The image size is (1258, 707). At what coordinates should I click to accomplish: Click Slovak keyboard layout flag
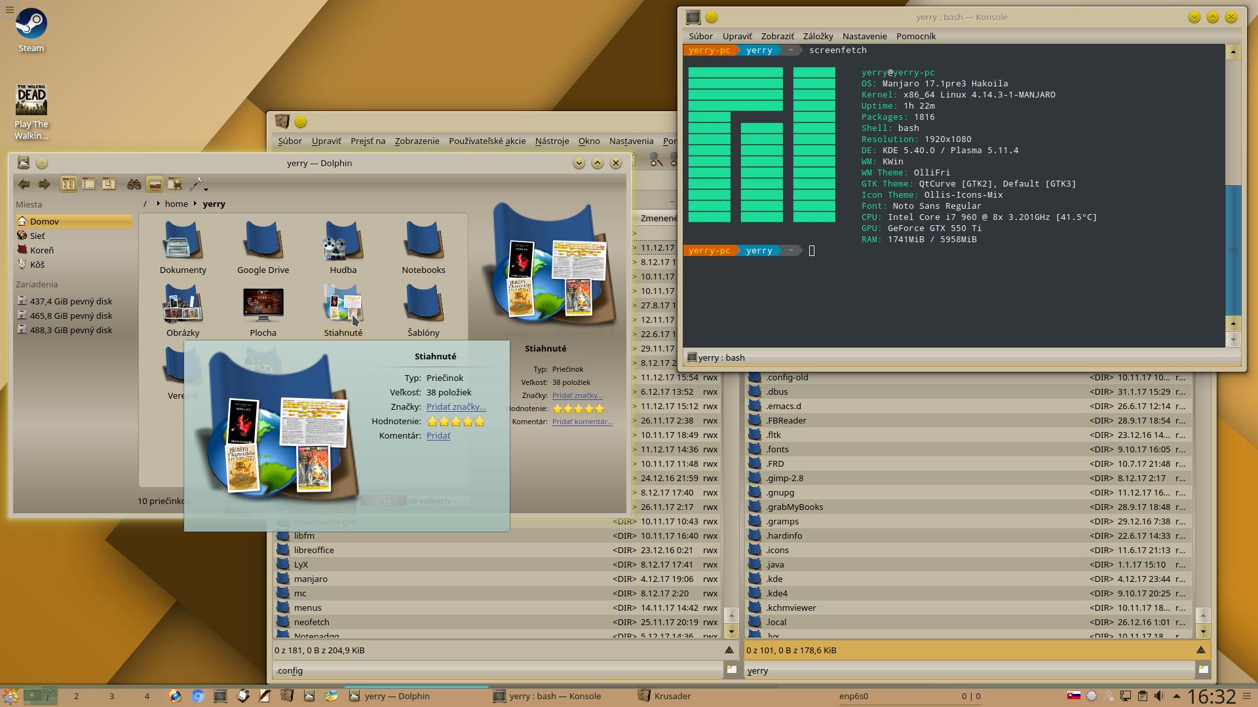point(1074,696)
